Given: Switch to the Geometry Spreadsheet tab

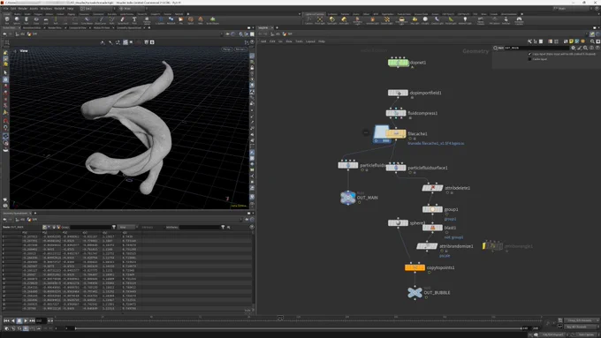Looking at the screenshot, I should [x=15, y=214].
